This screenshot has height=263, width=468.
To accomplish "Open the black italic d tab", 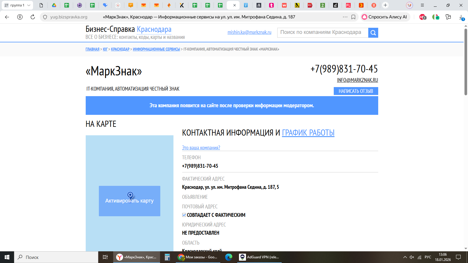I will coord(335,5).
